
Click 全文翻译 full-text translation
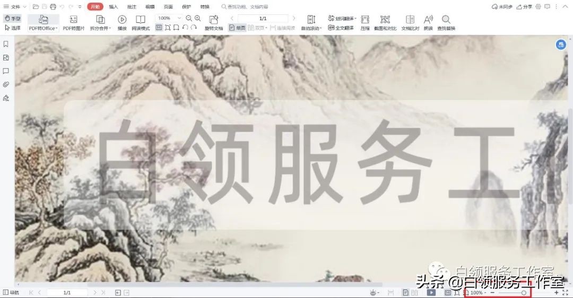pyautogui.click(x=341, y=28)
